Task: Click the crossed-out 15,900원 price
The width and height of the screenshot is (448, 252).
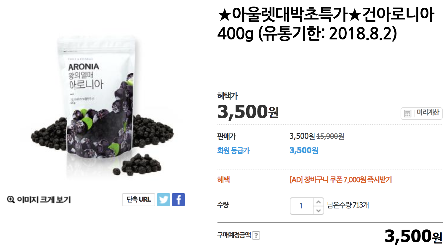Action: 330,136
